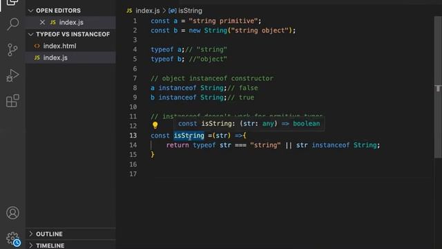Click 'any' type in the hover tooltip
This screenshot has height=249, width=442.
click(268, 124)
